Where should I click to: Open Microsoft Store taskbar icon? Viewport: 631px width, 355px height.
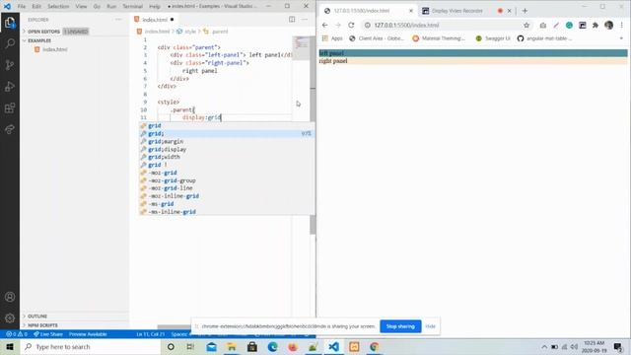[252, 346]
